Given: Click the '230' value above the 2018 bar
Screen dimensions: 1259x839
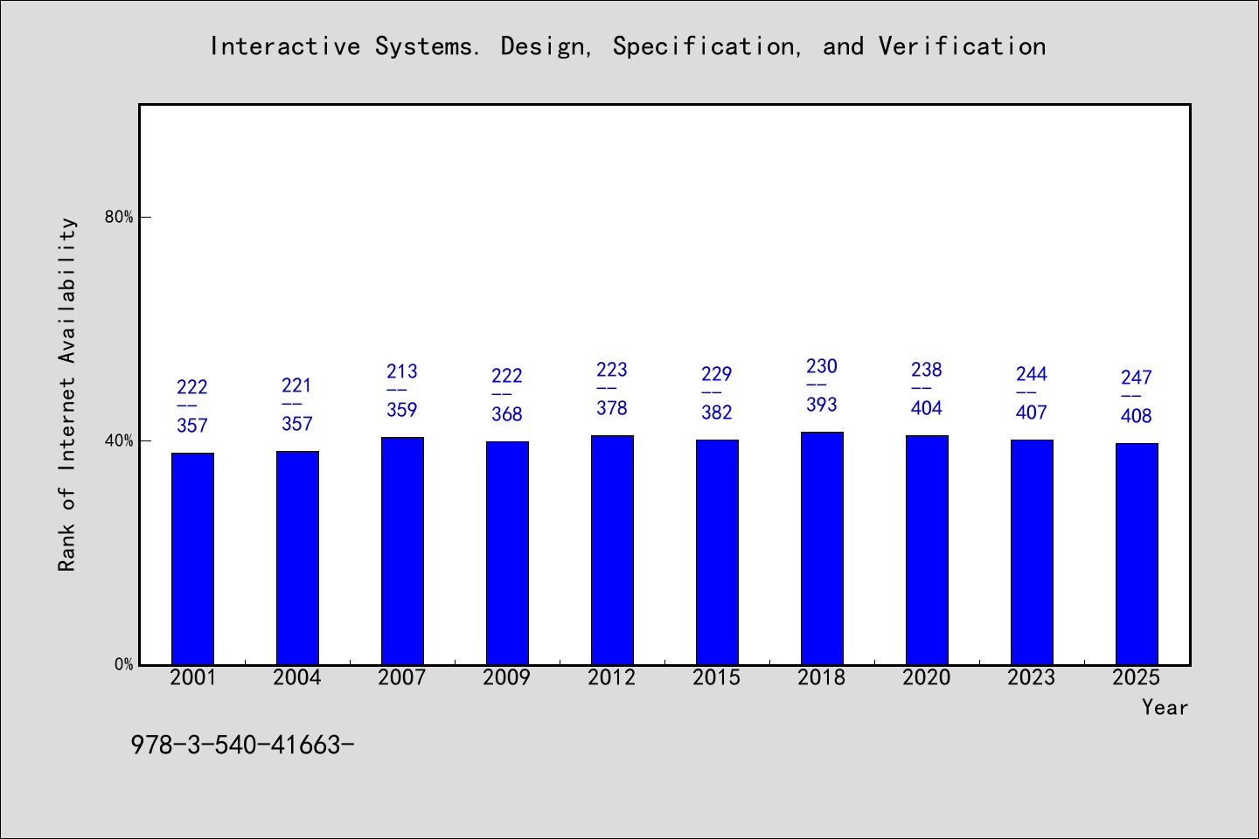Looking at the screenshot, I should (x=822, y=366).
